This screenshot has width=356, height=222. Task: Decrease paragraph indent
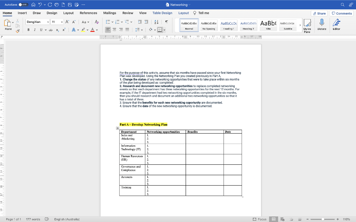(140, 22)
